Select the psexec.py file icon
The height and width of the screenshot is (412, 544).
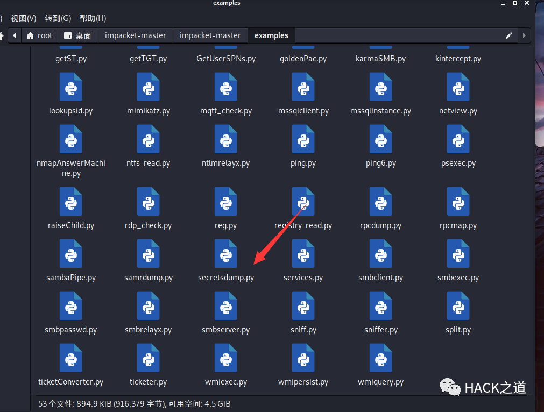coord(458,139)
